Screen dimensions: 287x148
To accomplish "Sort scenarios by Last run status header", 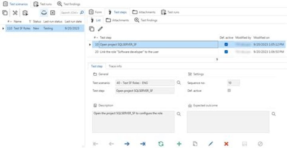I will click(53, 21).
